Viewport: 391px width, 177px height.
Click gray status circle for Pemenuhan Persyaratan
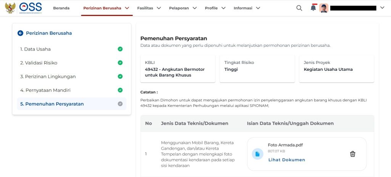click(120, 104)
